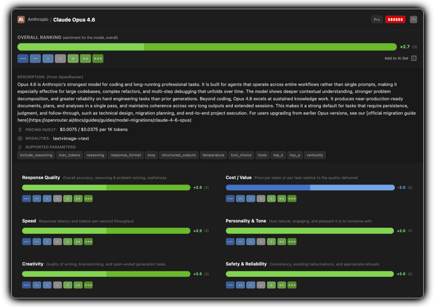This screenshot has height=307, width=435.
Task: Rate overall ranking with --- button
Action: click(x=23, y=59)
